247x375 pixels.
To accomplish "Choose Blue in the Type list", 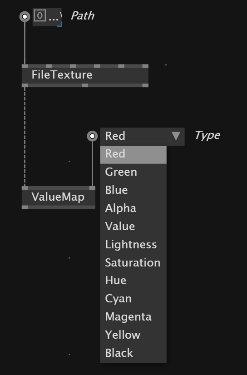I will (133, 190).
